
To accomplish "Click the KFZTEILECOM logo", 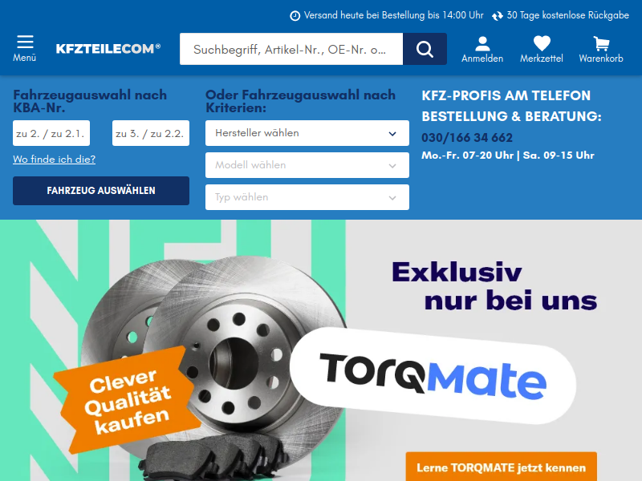I will coord(108,49).
